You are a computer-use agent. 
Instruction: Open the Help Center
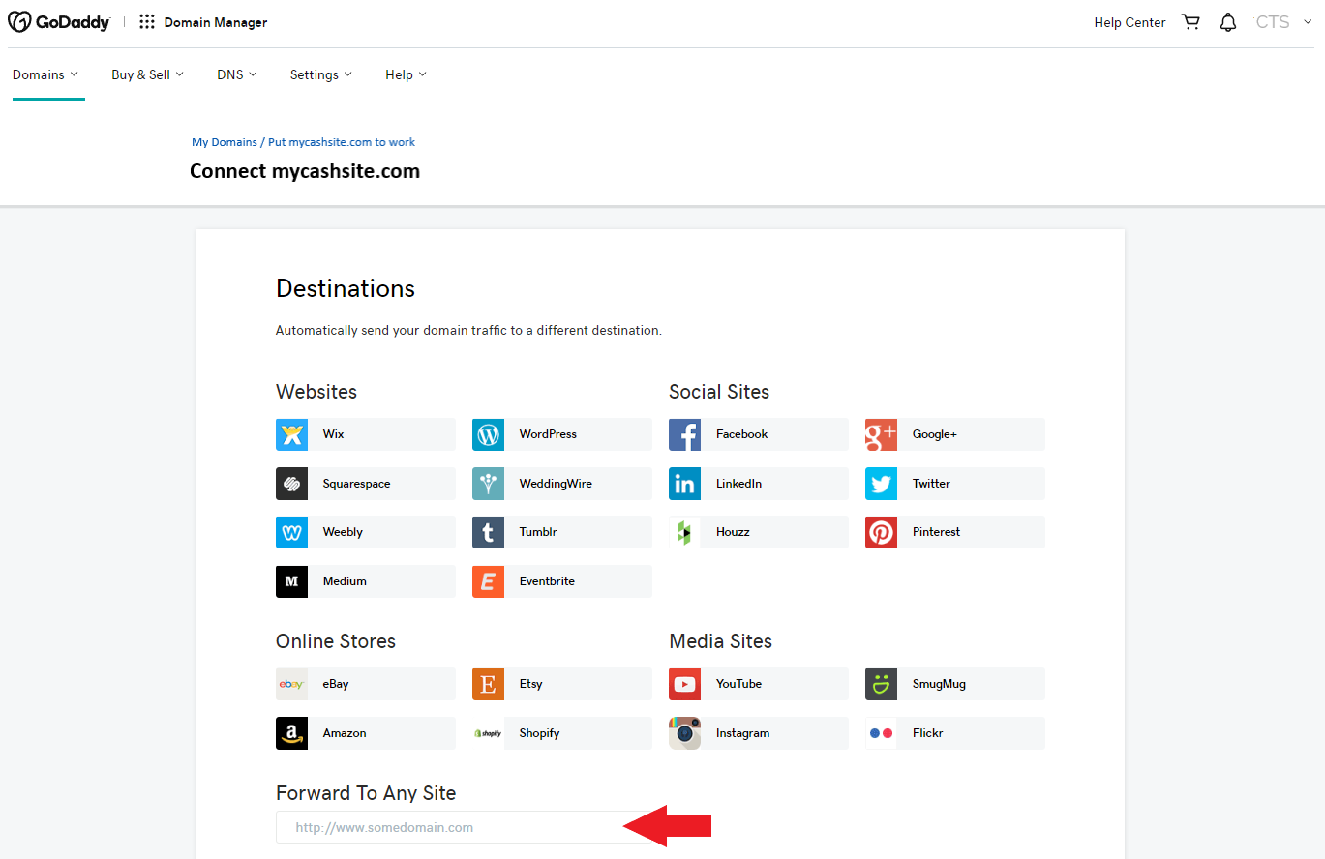1129,21
